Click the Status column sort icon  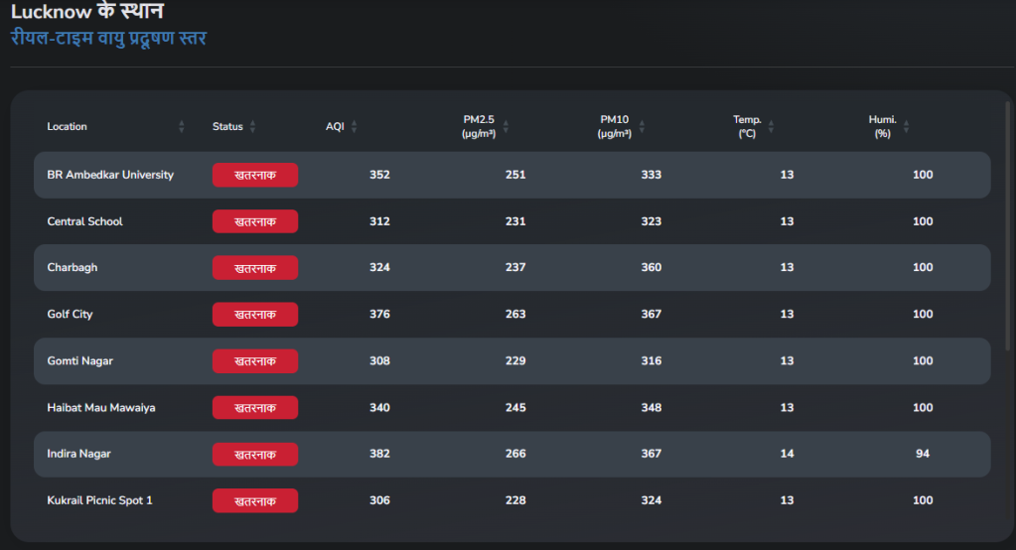[252, 127]
